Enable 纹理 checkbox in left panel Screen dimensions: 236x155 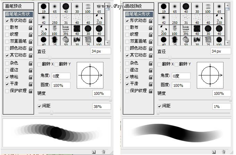tap(7, 35)
